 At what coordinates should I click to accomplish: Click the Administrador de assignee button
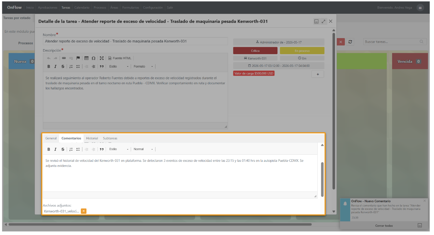279,42
